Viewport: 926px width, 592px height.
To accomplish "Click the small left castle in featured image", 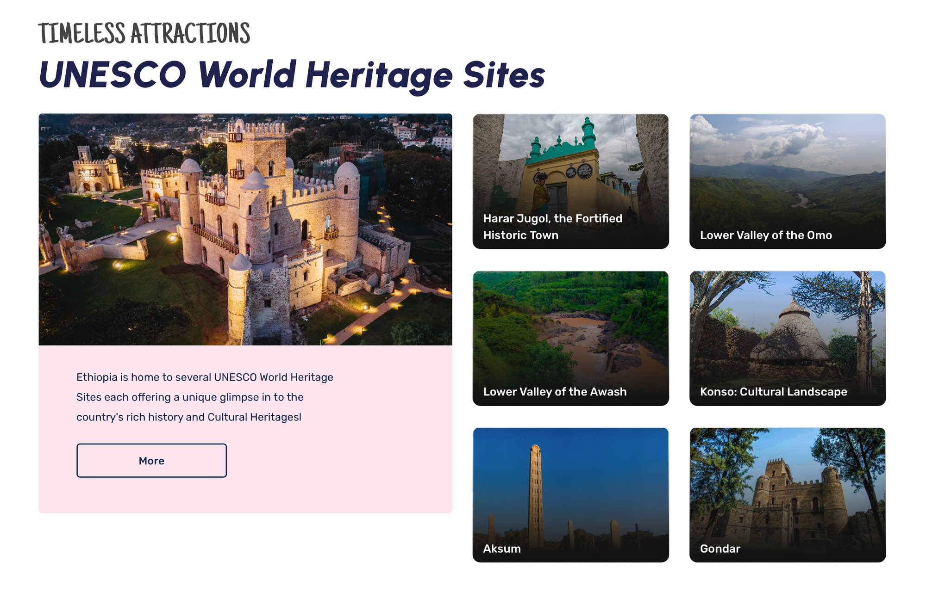I will pyautogui.click(x=95, y=171).
